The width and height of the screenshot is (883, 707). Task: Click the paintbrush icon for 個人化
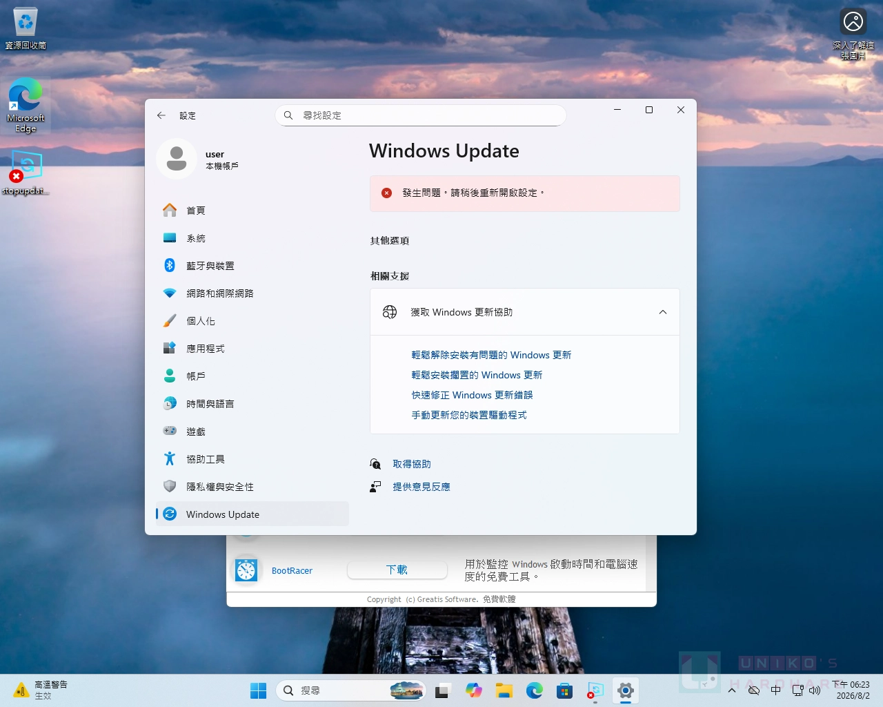coord(170,320)
